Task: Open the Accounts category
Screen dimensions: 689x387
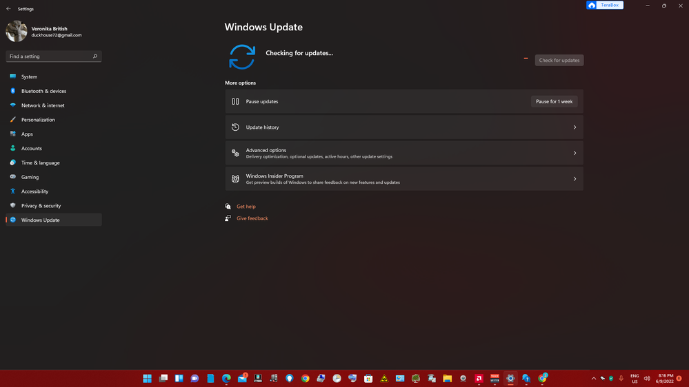Action: (54, 148)
